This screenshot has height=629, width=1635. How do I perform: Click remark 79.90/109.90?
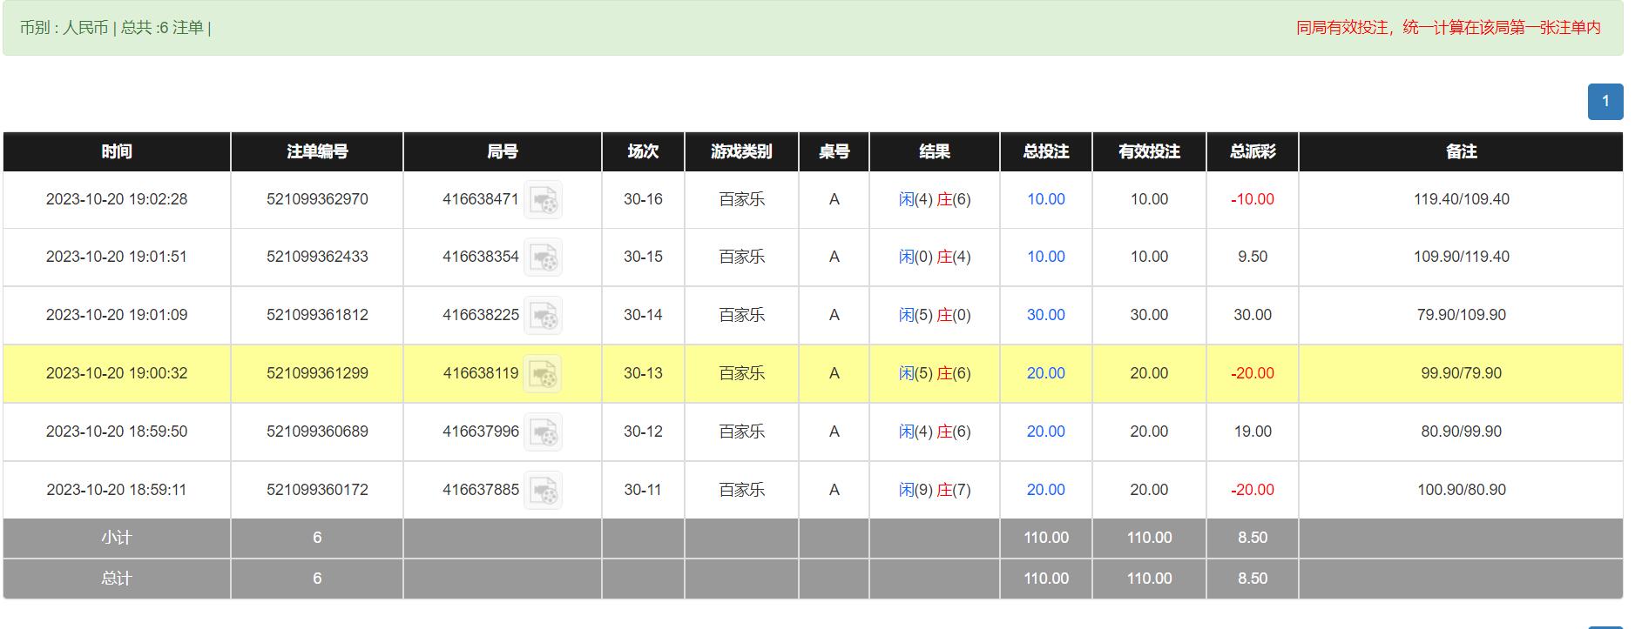[x=1461, y=315]
